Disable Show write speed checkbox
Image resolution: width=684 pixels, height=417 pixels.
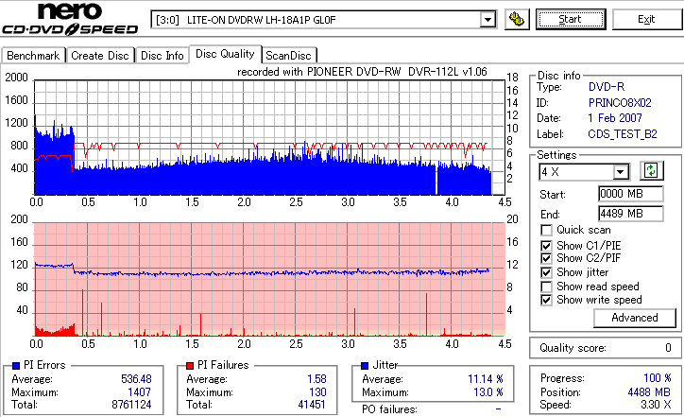[546, 300]
